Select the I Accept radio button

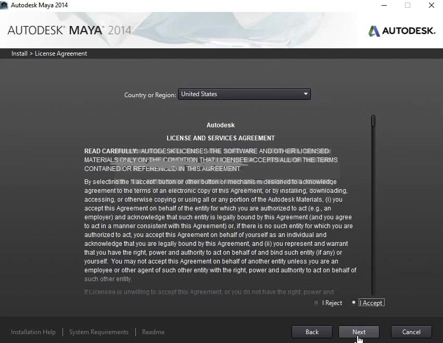coord(354,303)
